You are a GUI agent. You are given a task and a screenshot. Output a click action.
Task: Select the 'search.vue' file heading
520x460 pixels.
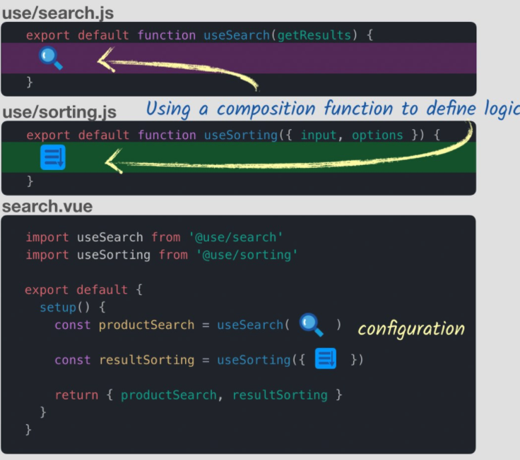(47, 206)
